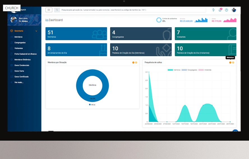Expand sidebar with Ver mais...
249x159 pixels.
19,82
